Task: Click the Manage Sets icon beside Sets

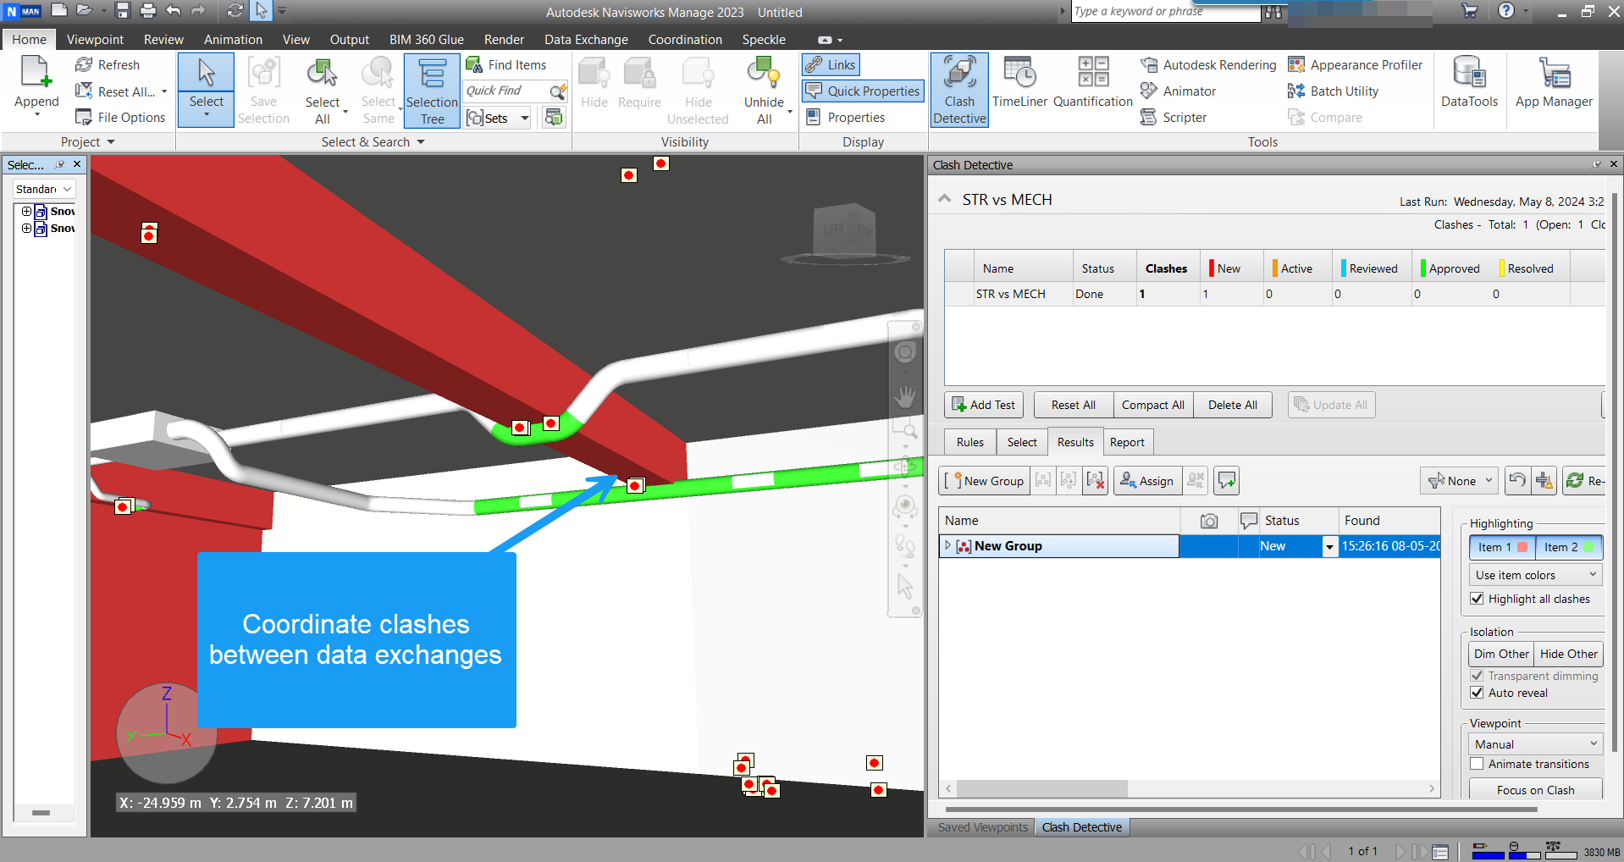Action: (x=554, y=118)
